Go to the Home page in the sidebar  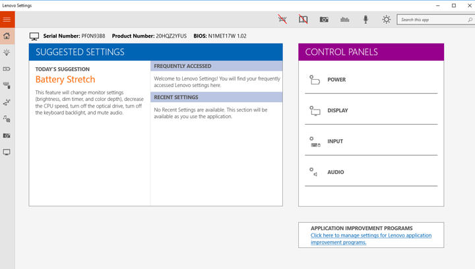(7, 36)
